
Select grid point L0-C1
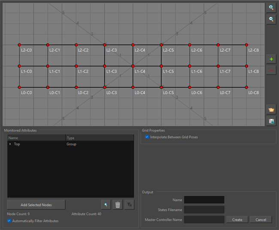(x=48, y=87)
